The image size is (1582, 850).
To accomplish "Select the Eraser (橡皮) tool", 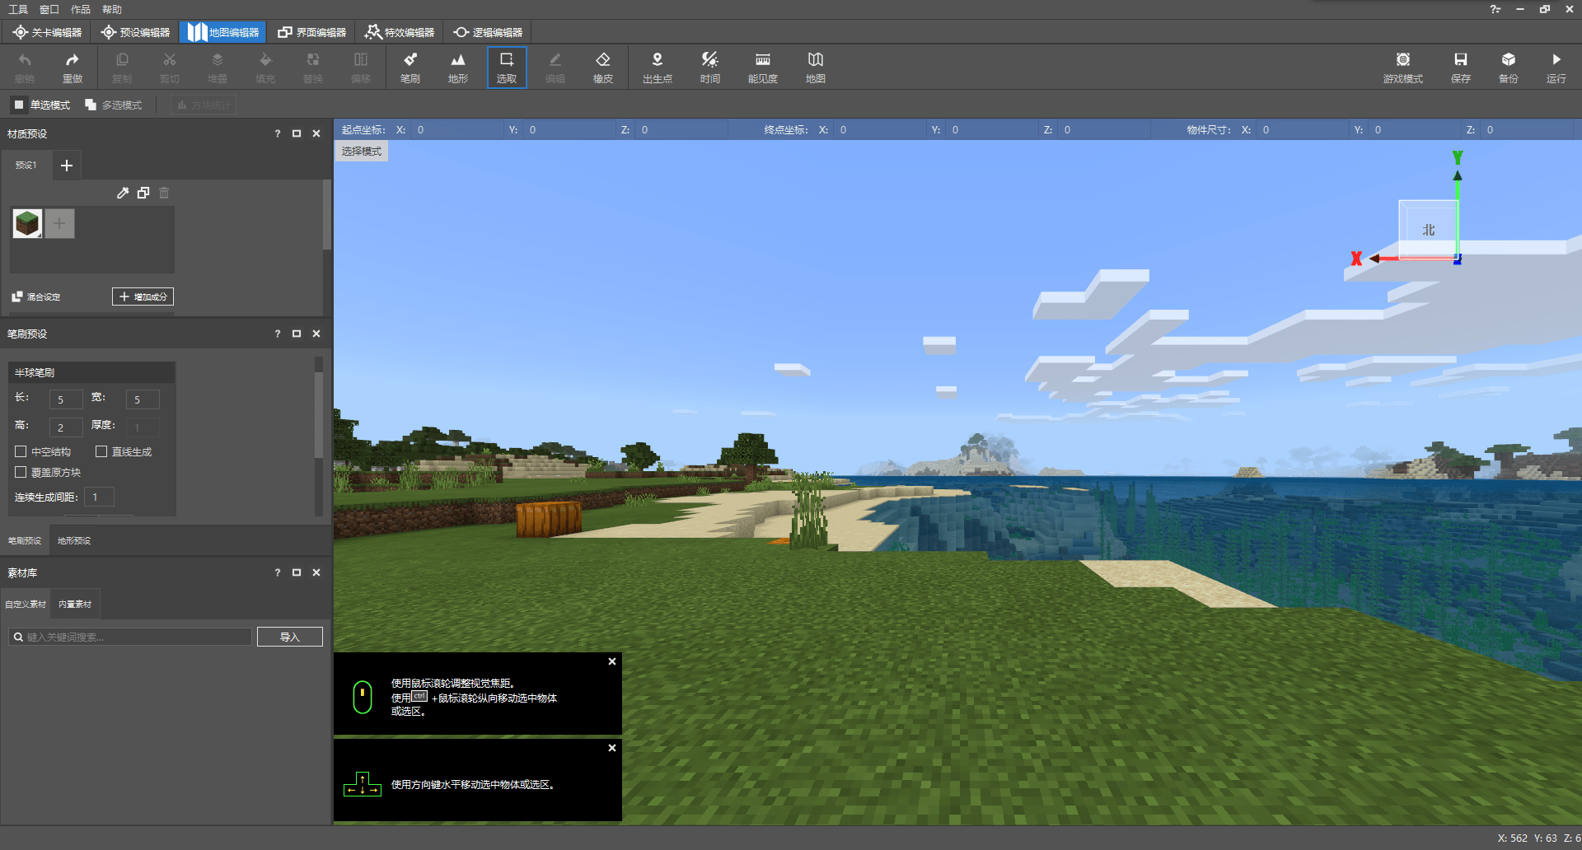I will tap(603, 67).
